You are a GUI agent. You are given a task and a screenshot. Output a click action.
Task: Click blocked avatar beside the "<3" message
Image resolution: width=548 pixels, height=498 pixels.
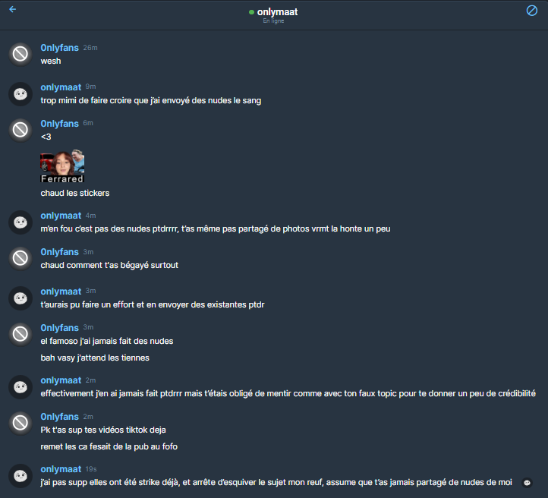[x=20, y=130]
